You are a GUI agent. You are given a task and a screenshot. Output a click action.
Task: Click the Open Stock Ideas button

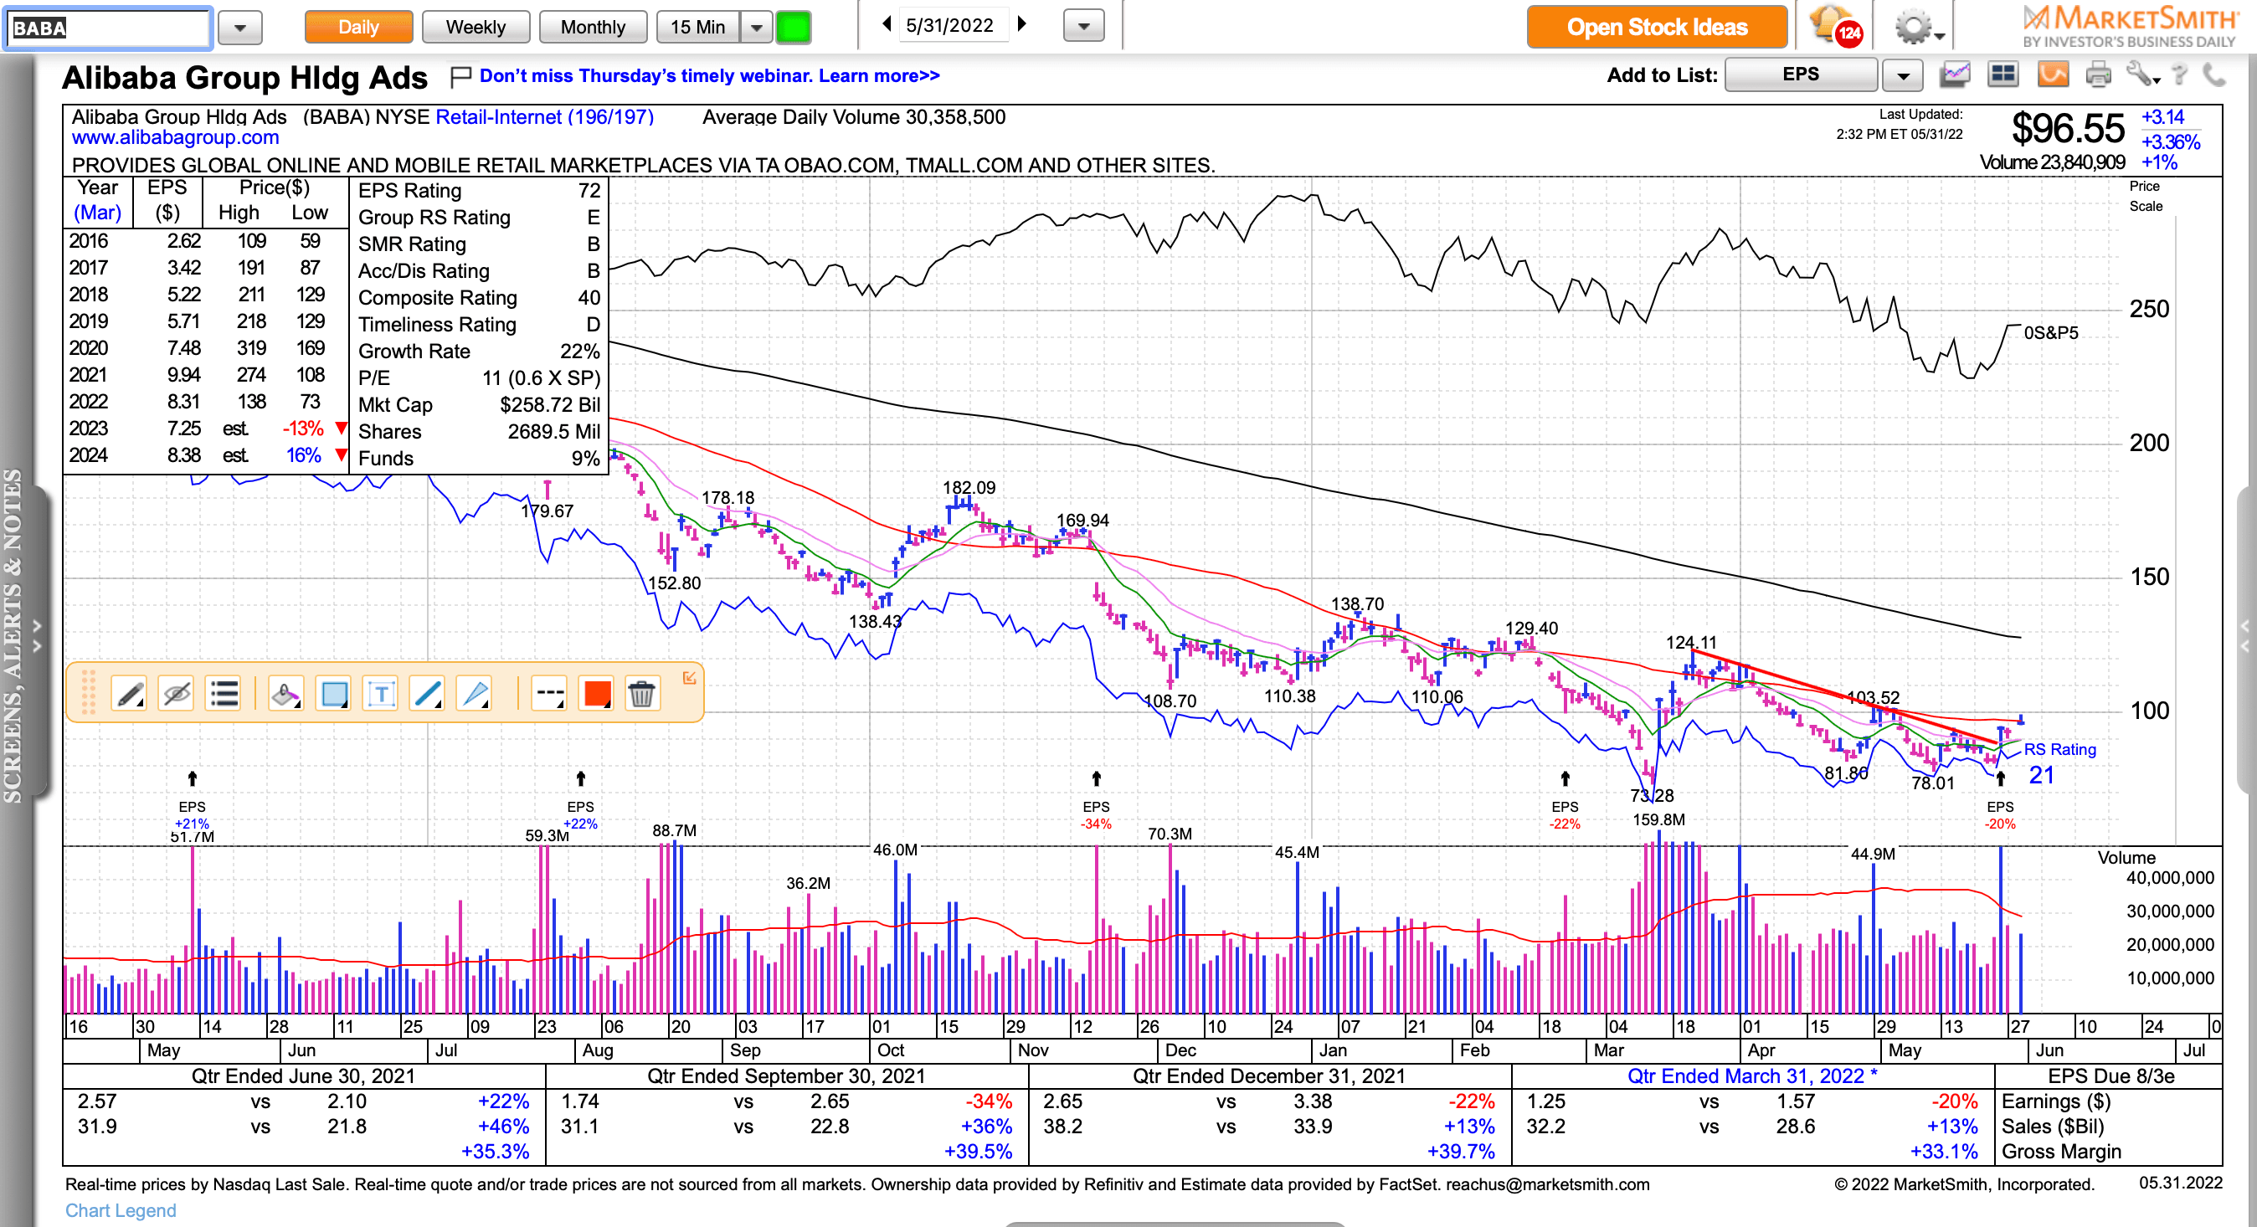tap(1657, 27)
